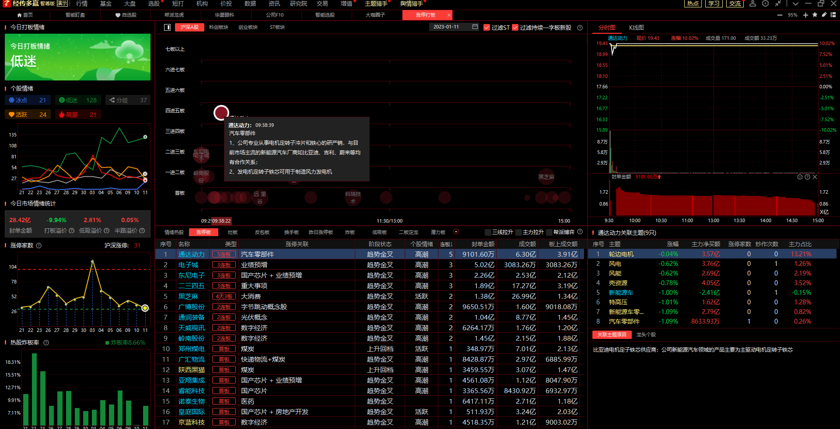Switch to the 分时图 tab
Viewport: 840px width, 429px height.
(x=607, y=28)
